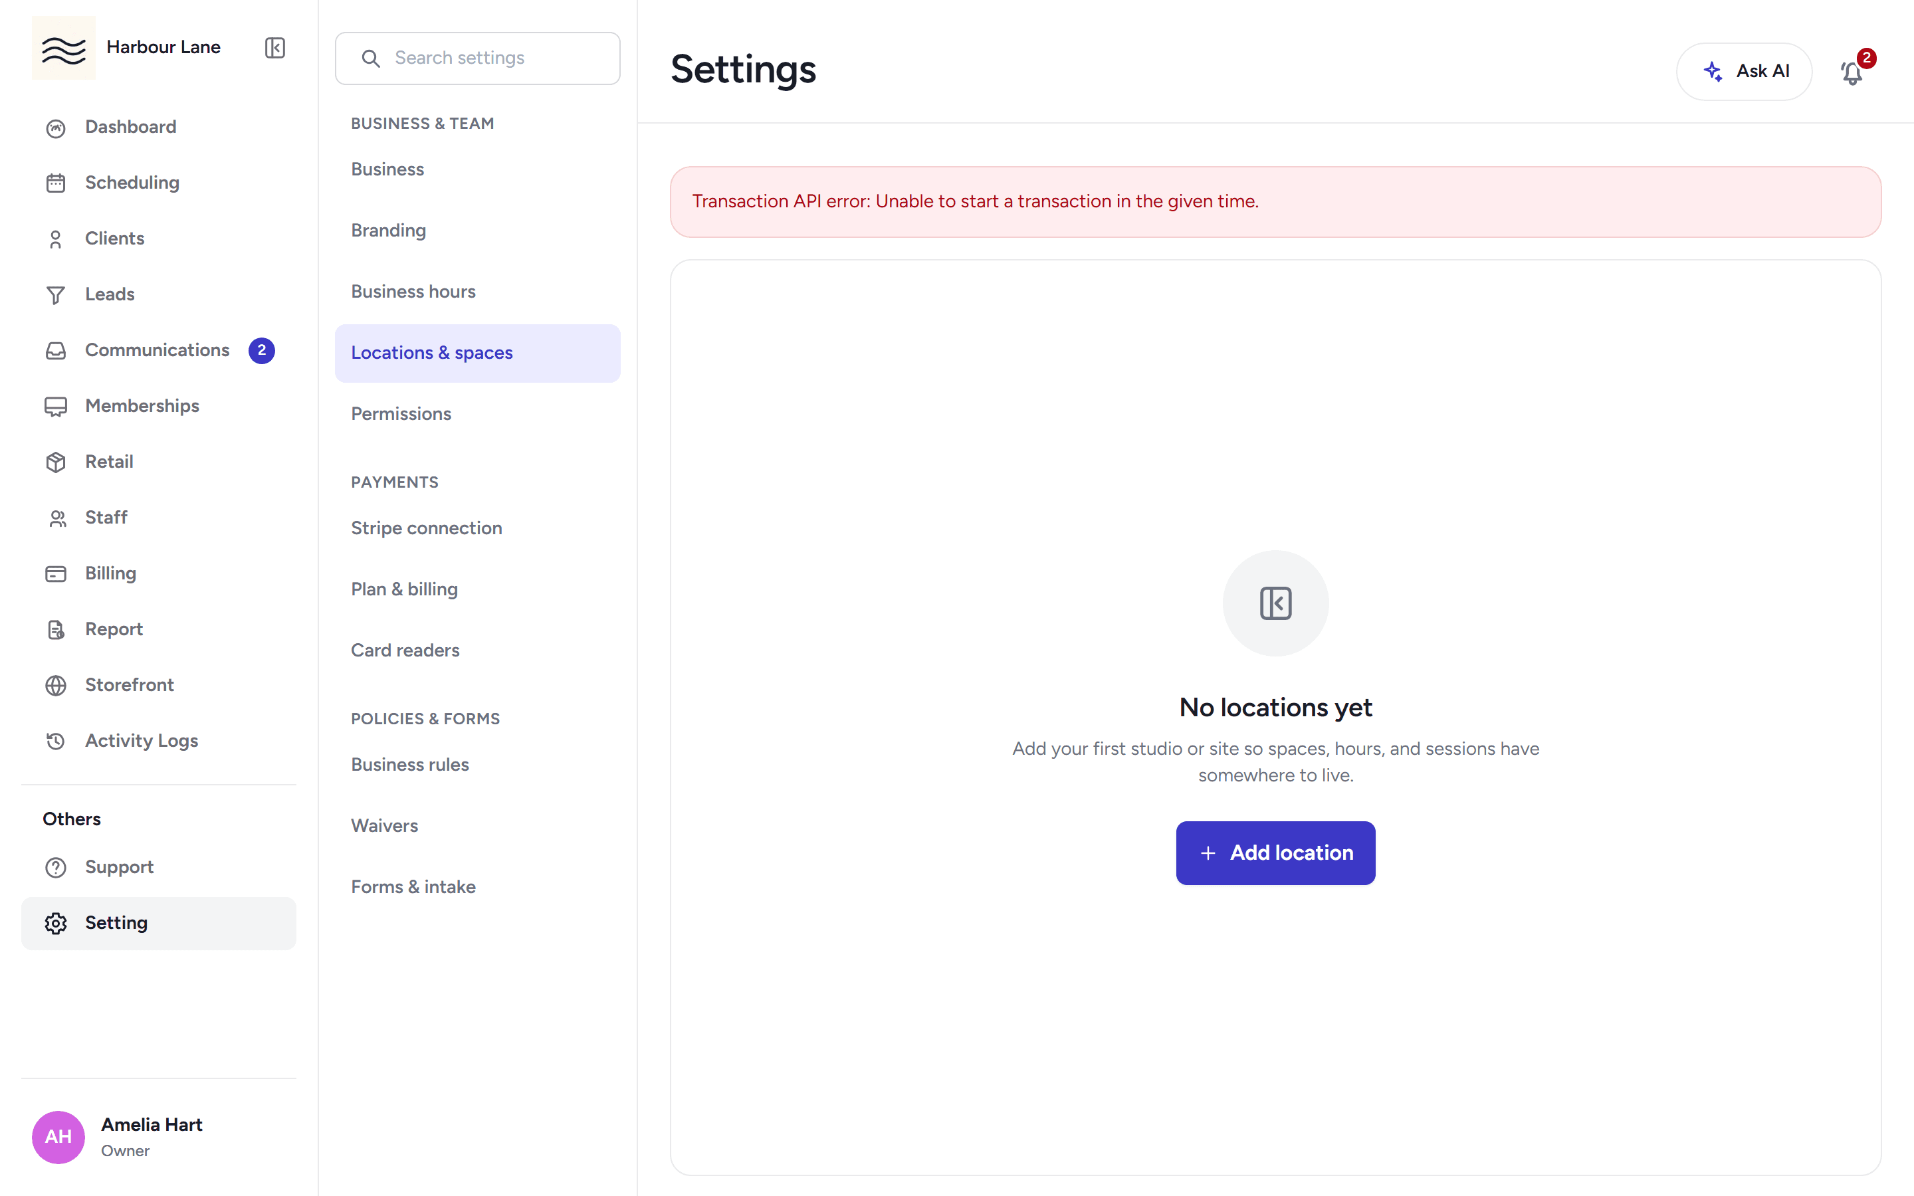Click the Add location button

(1275, 852)
